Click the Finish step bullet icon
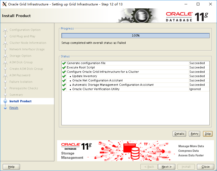 [x=5, y=108]
